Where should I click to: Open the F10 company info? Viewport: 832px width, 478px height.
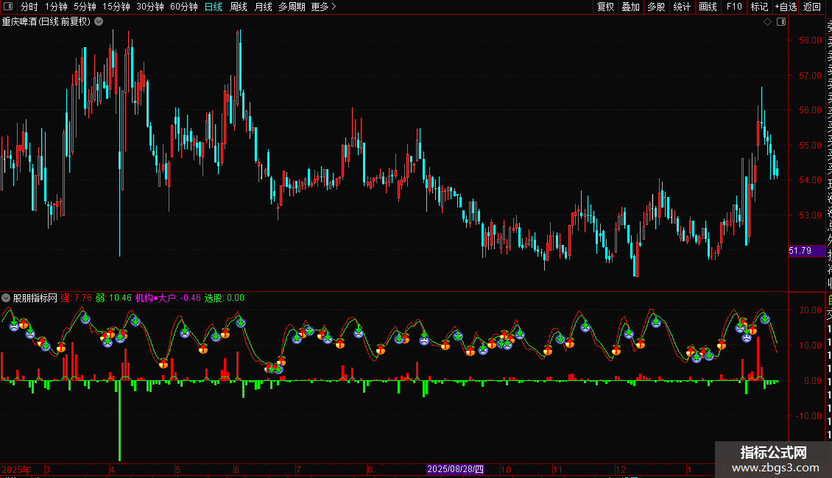734,7
